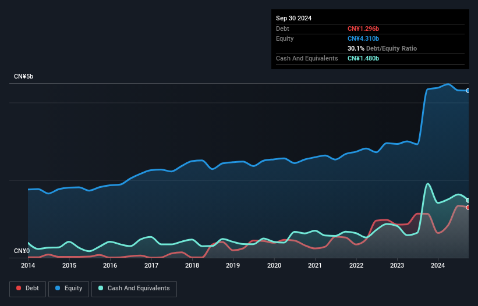Click the Equity row label in tooltip

pyautogui.click(x=285, y=38)
